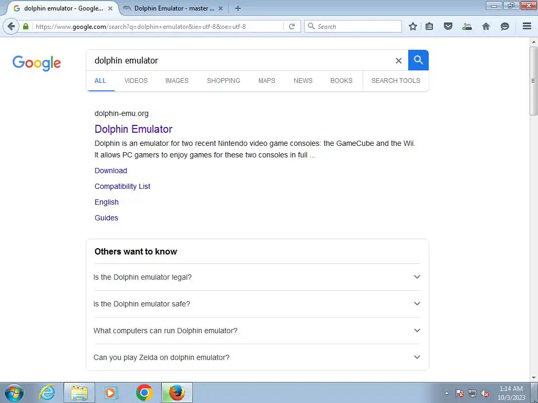Viewport: 538px width, 403px height.
Task: Click the scrollbar down arrow
Action: pyautogui.click(x=534, y=378)
